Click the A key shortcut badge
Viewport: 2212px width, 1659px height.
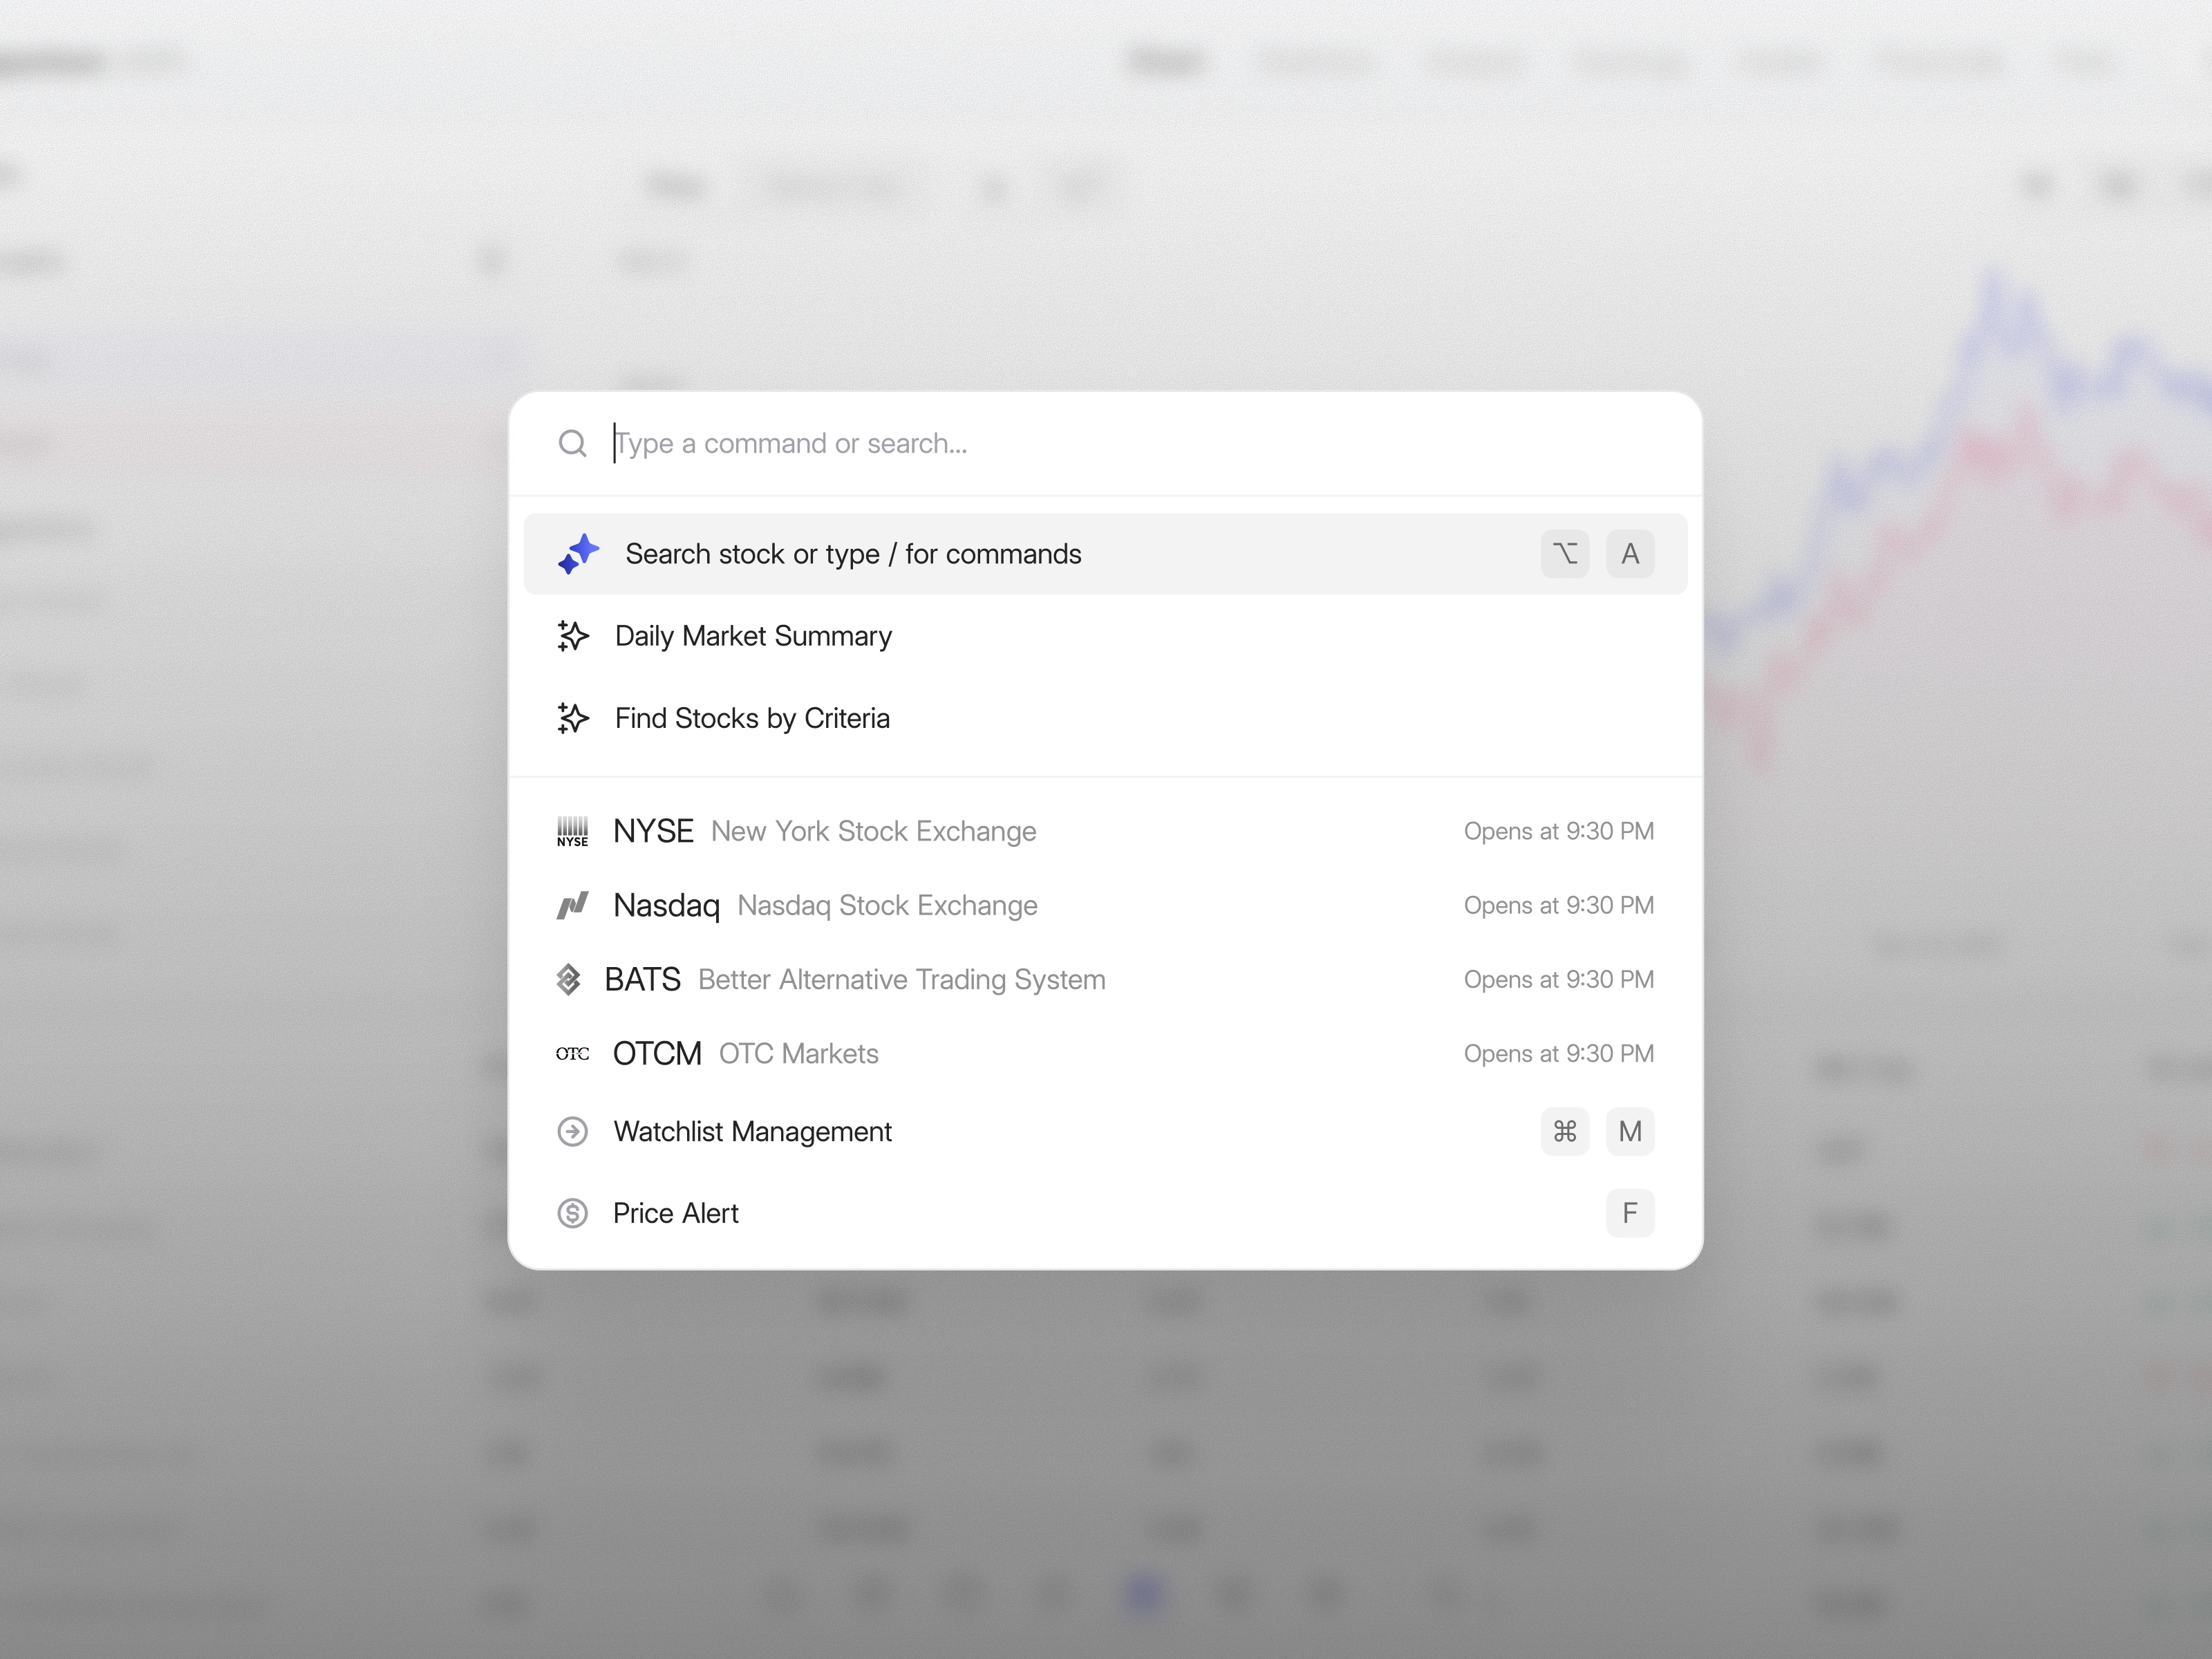pos(1630,554)
